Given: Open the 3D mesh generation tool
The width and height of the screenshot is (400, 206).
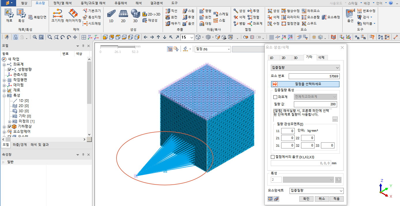Looking at the screenshot, I should coord(135,16).
